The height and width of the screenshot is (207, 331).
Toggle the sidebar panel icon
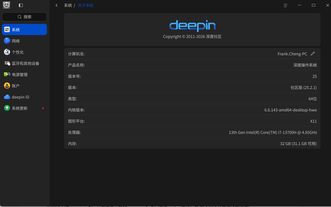click(x=21, y=5)
